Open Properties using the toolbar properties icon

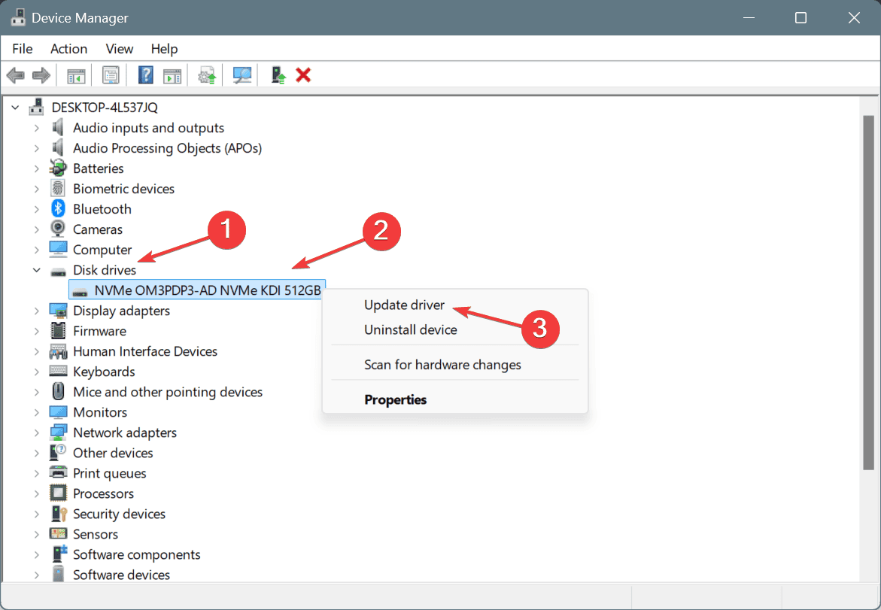pos(111,74)
